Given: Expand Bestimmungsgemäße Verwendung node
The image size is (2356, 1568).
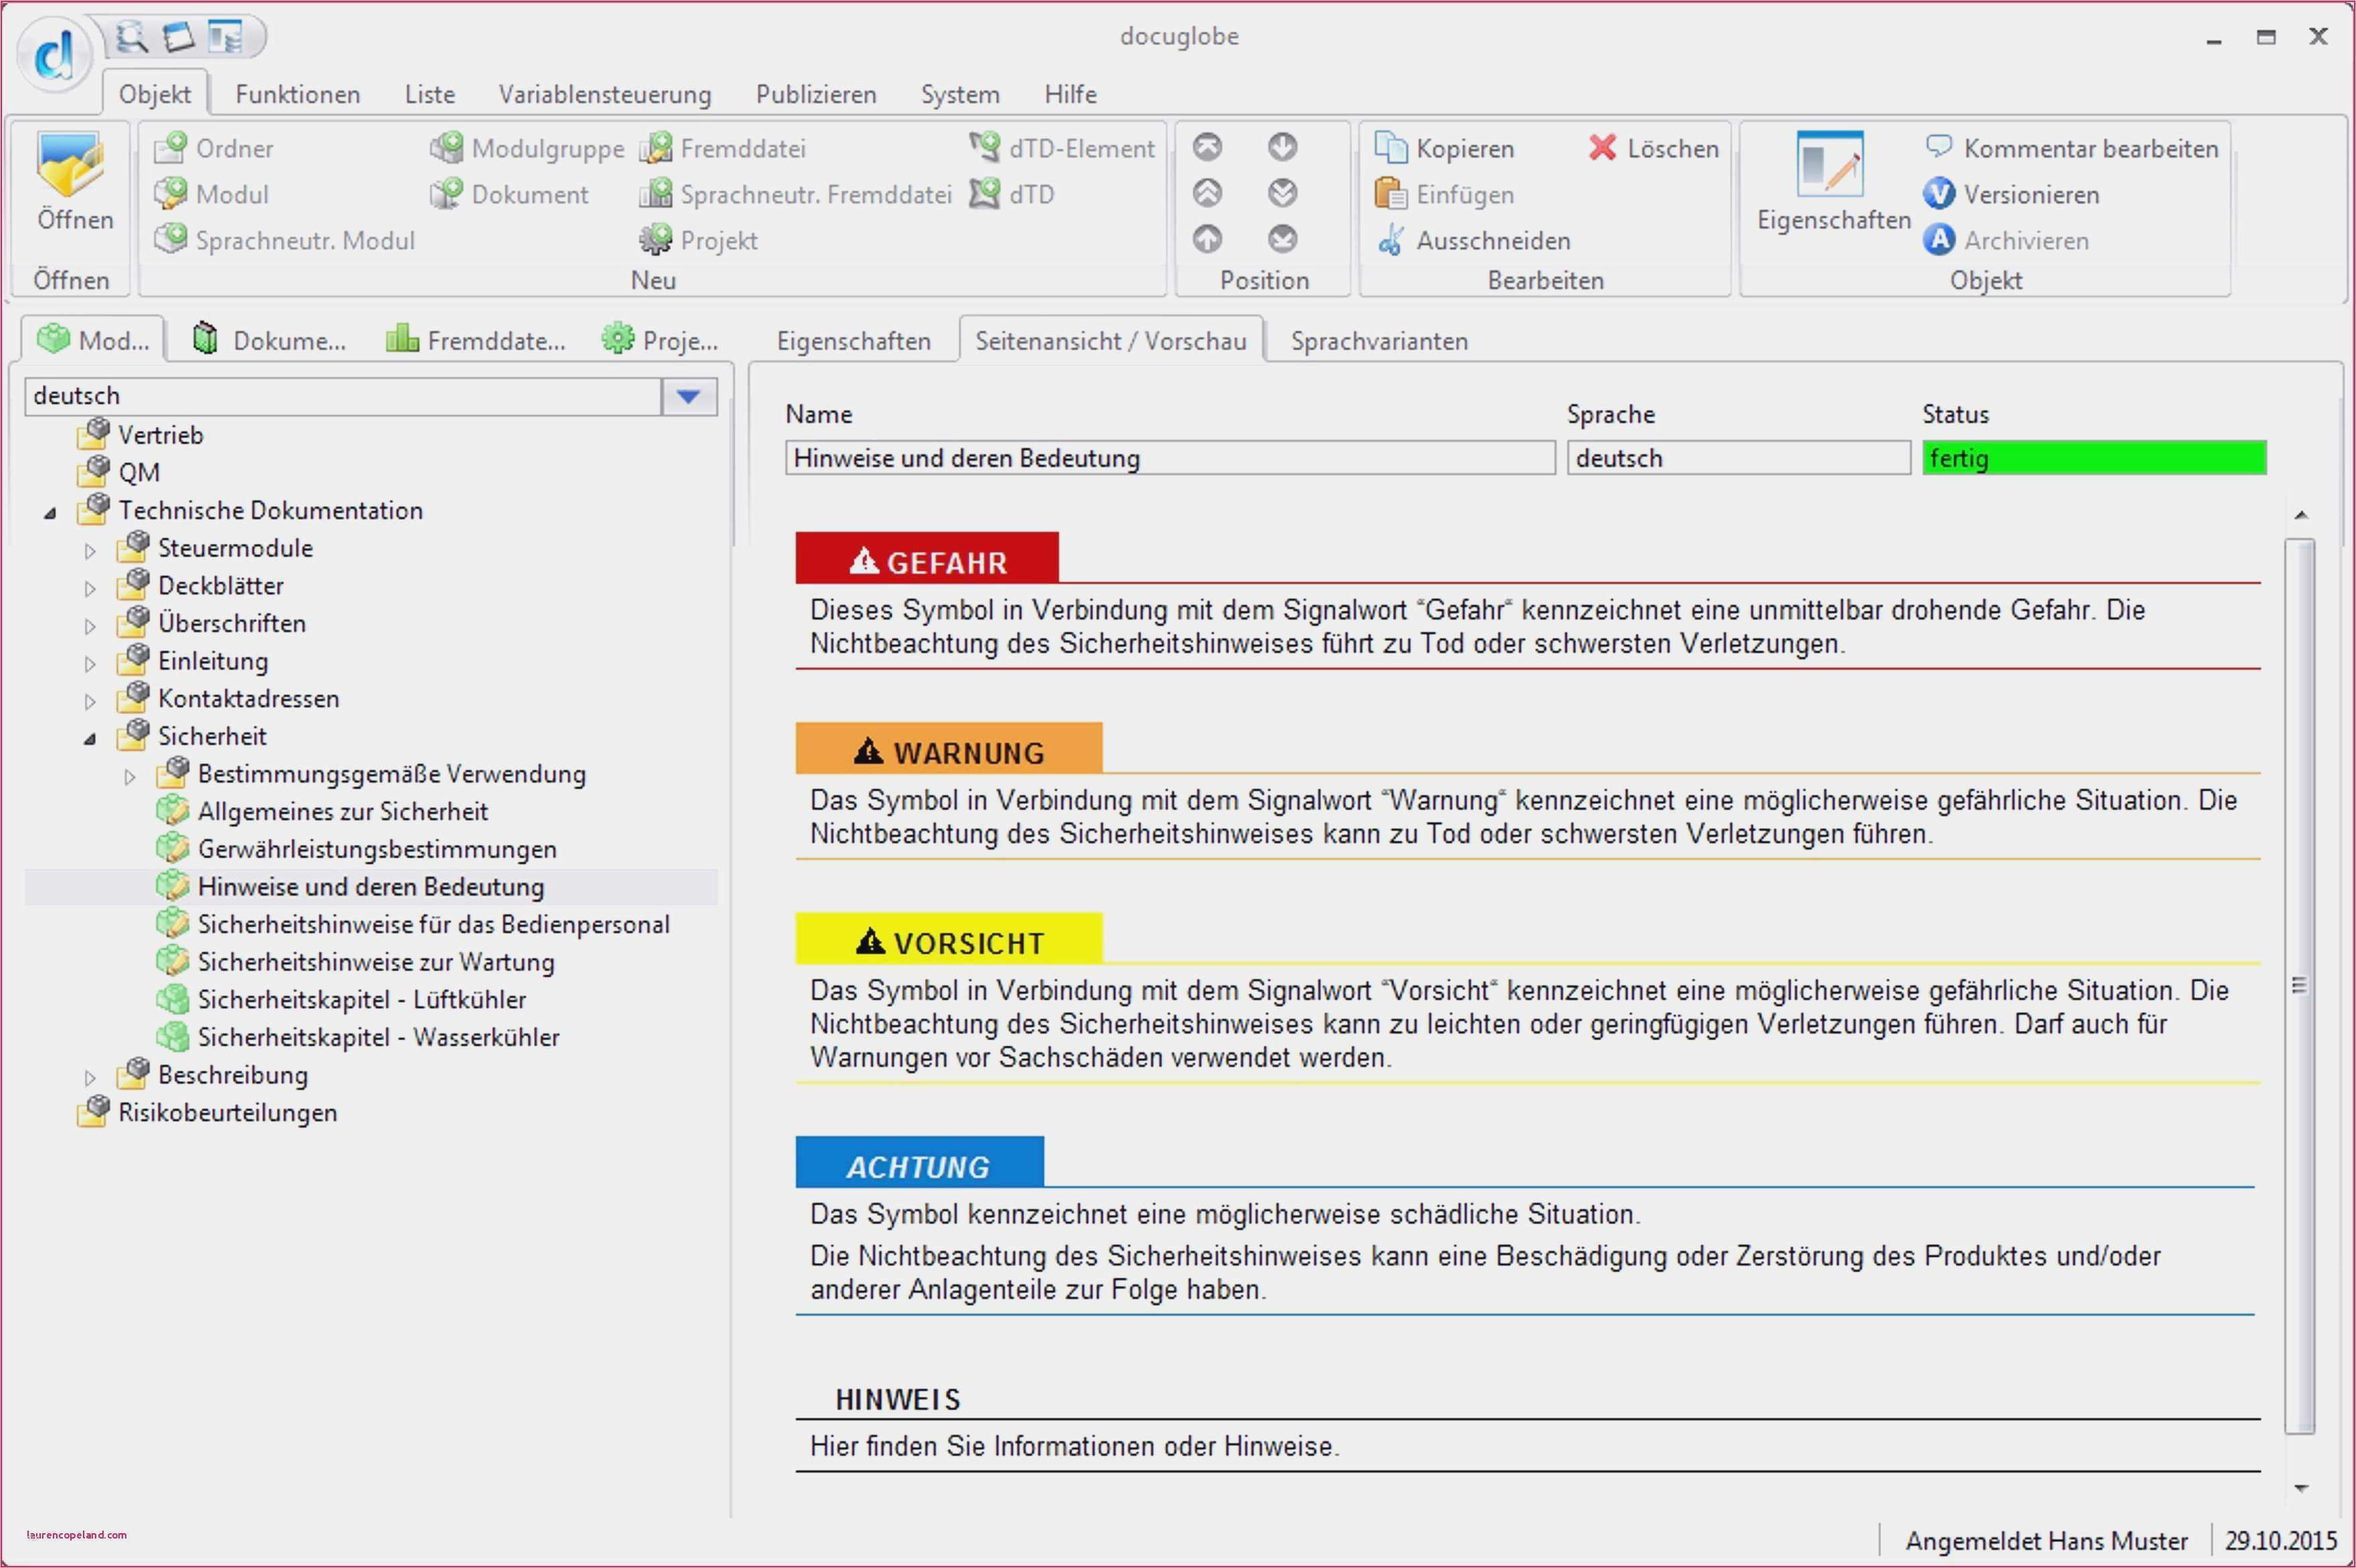Looking at the screenshot, I should click(129, 777).
